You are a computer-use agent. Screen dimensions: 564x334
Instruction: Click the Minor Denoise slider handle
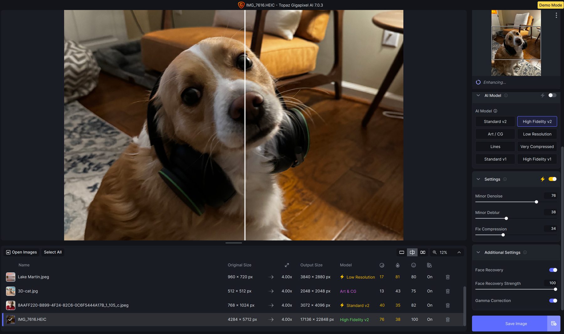(x=536, y=202)
